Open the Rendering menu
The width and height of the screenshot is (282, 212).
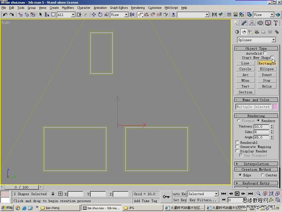point(138,8)
